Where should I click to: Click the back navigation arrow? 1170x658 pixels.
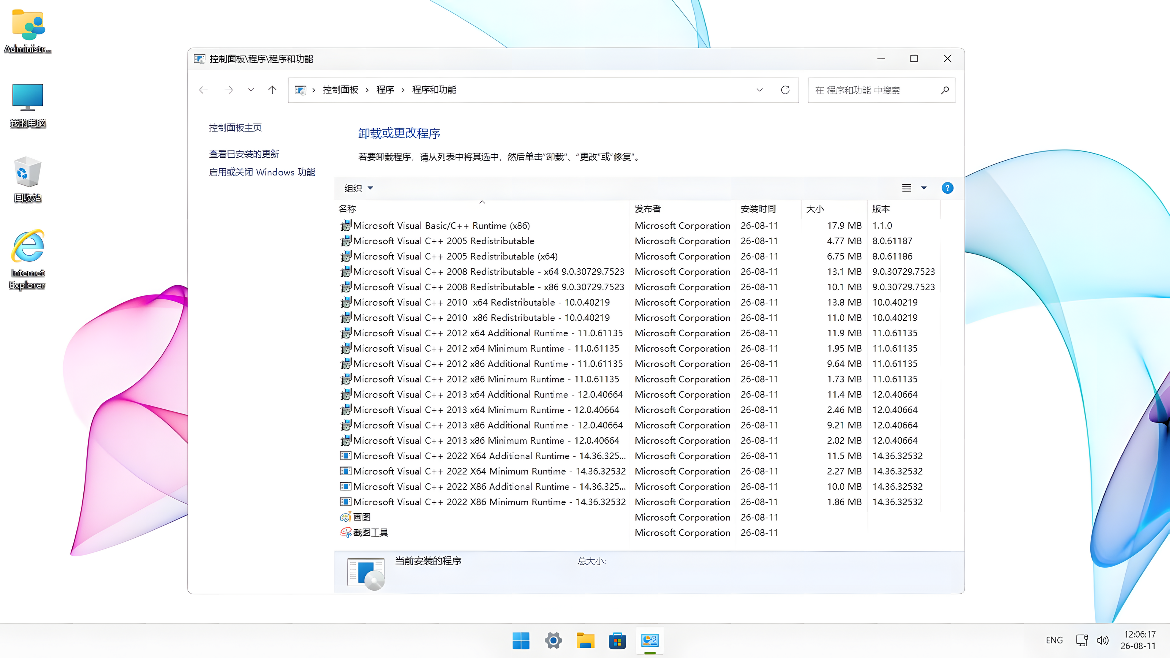pos(204,90)
